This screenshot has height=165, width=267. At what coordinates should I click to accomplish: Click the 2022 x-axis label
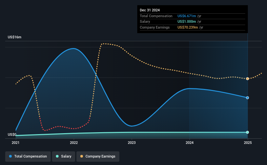point(74,143)
